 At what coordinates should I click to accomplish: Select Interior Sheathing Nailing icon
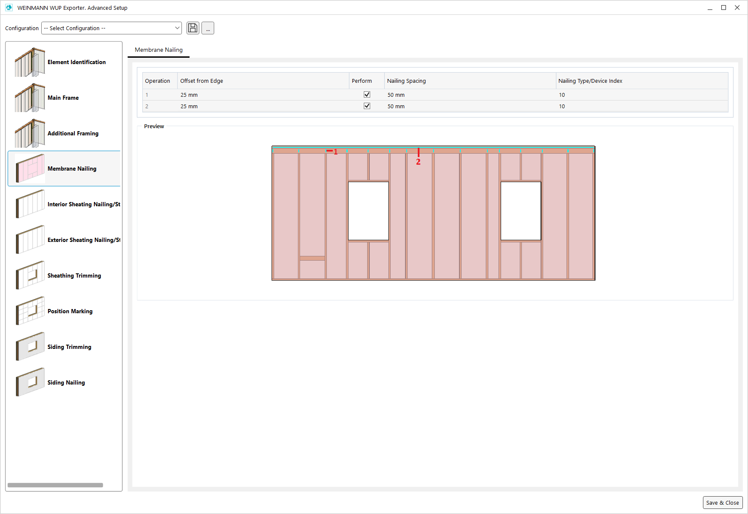point(30,205)
